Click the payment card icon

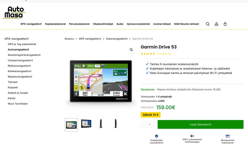[x=227, y=136]
